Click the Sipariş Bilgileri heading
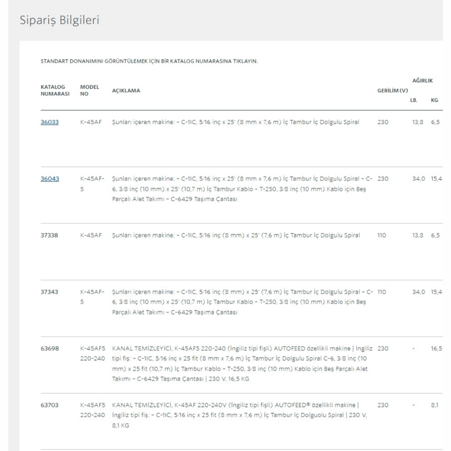Image resolution: width=451 pixels, height=451 pixels. (x=59, y=21)
